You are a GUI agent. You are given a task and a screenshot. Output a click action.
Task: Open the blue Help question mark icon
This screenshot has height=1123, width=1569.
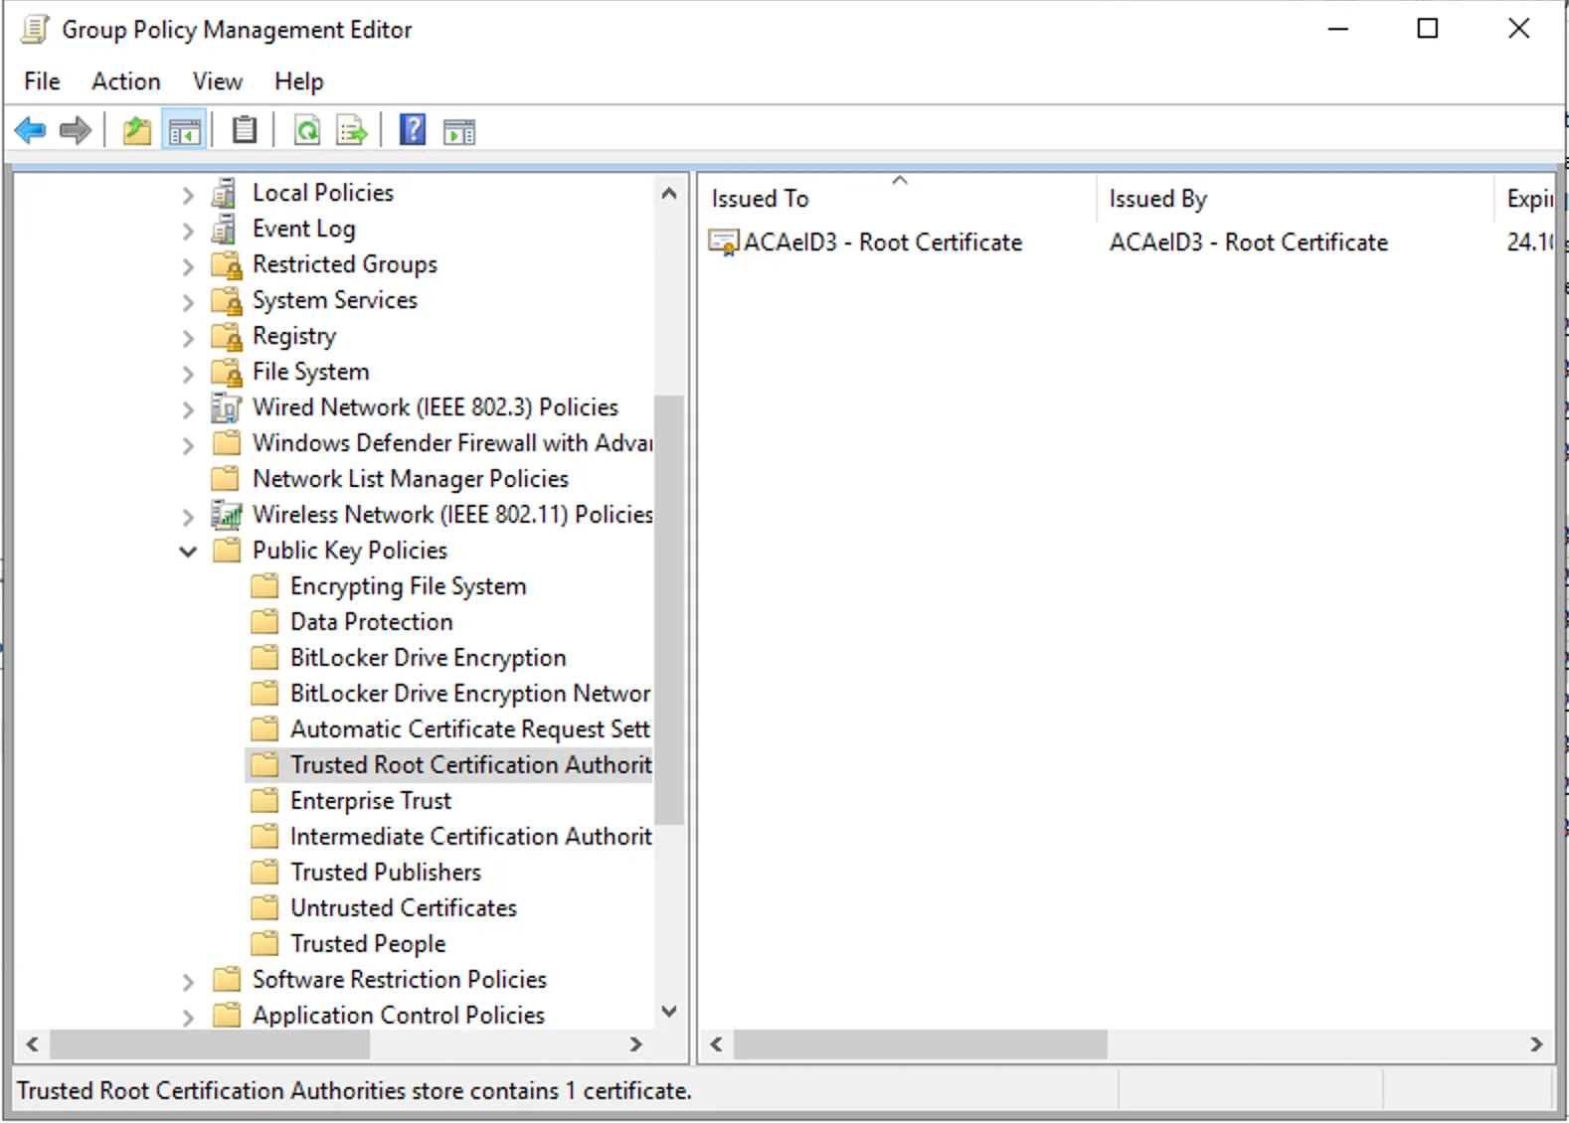tap(413, 130)
